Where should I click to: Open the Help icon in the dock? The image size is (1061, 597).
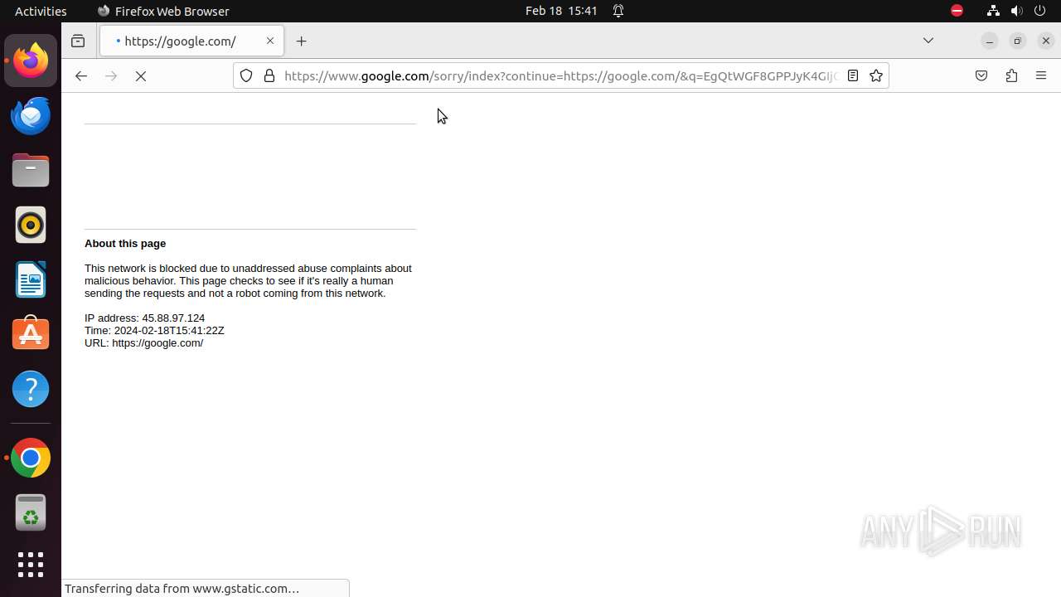coord(31,389)
